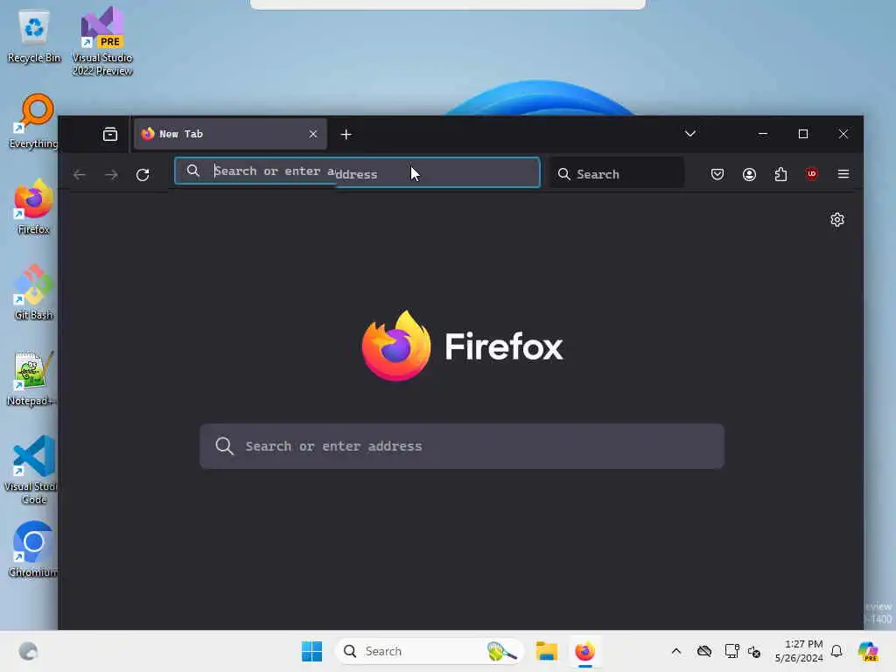Click the taskbar Search box
The height and width of the screenshot is (672, 896).
pos(429,651)
